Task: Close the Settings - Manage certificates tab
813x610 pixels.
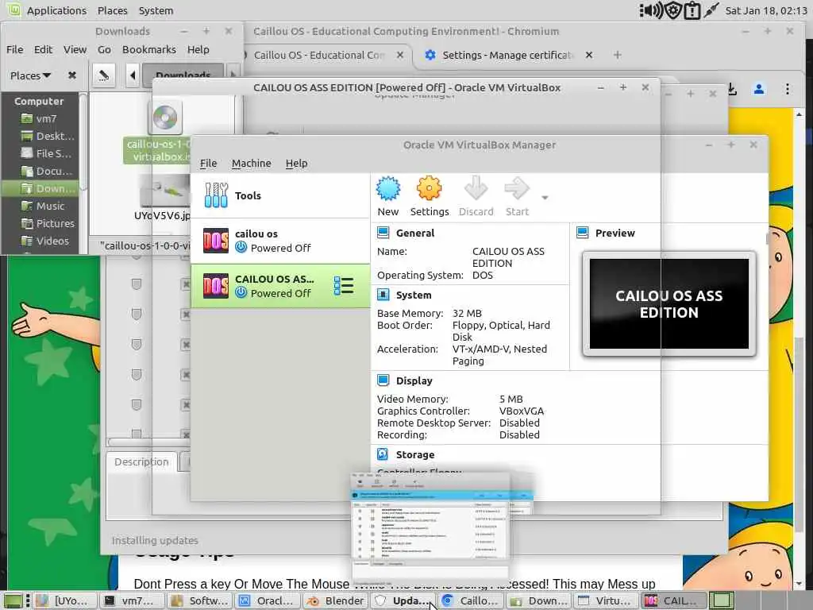Action: [589, 55]
